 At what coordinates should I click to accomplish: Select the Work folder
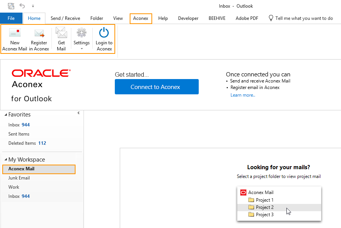pos(14,187)
